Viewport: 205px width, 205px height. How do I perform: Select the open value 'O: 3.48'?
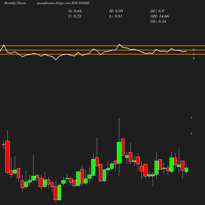[75, 11]
